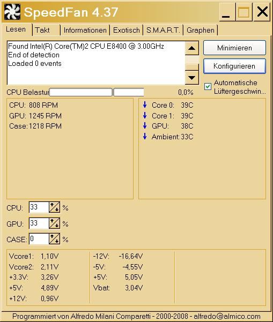Maximize the SpeedFan window
The height and width of the screenshot is (322, 273).
(244, 12)
